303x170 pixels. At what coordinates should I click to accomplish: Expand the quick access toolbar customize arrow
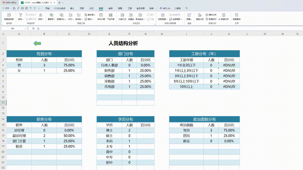(x=39, y=8)
